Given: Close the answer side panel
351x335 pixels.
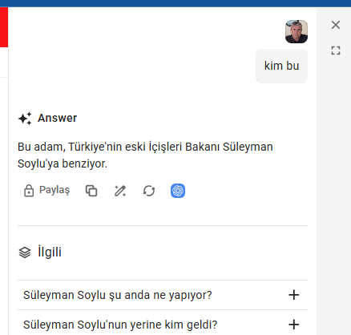Looking at the screenshot, I should tap(336, 25).
